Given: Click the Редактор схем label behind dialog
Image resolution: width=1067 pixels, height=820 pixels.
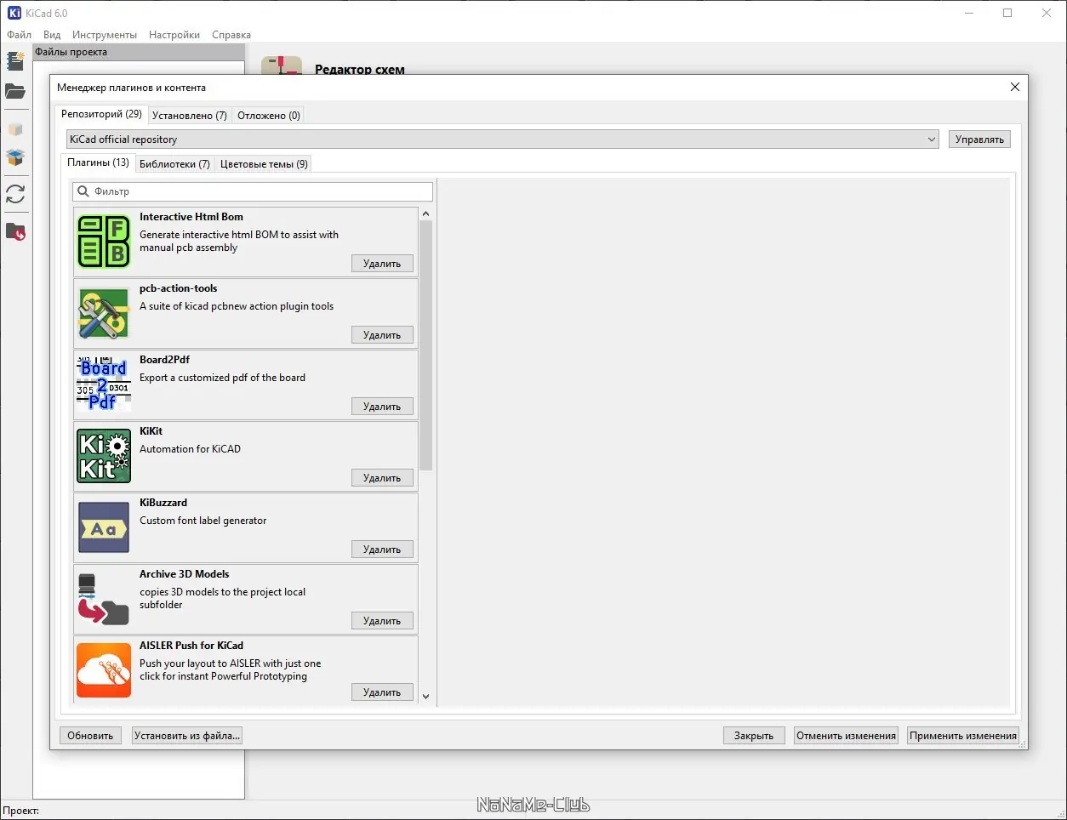Looking at the screenshot, I should (360, 69).
